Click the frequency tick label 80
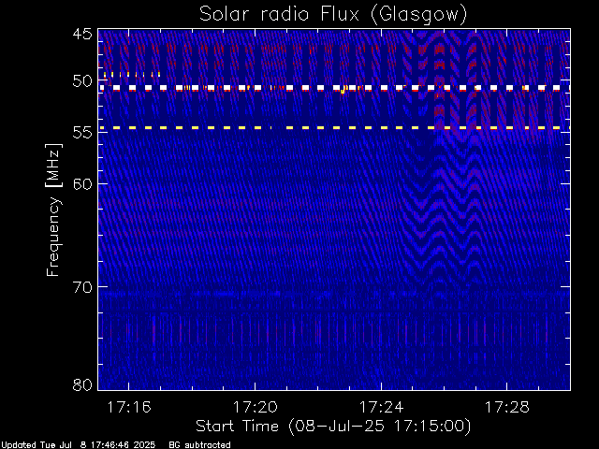The width and height of the screenshot is (599, 449). (x=82, y=384)
